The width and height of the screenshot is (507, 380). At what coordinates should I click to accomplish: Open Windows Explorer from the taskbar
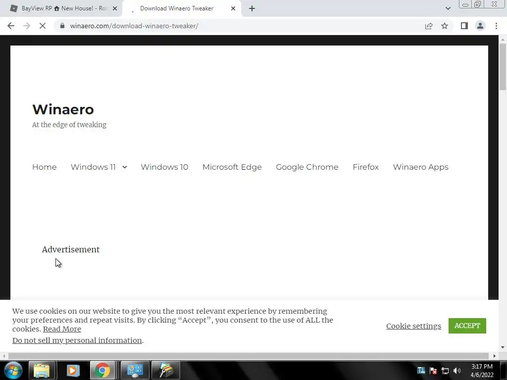(42, 370)
